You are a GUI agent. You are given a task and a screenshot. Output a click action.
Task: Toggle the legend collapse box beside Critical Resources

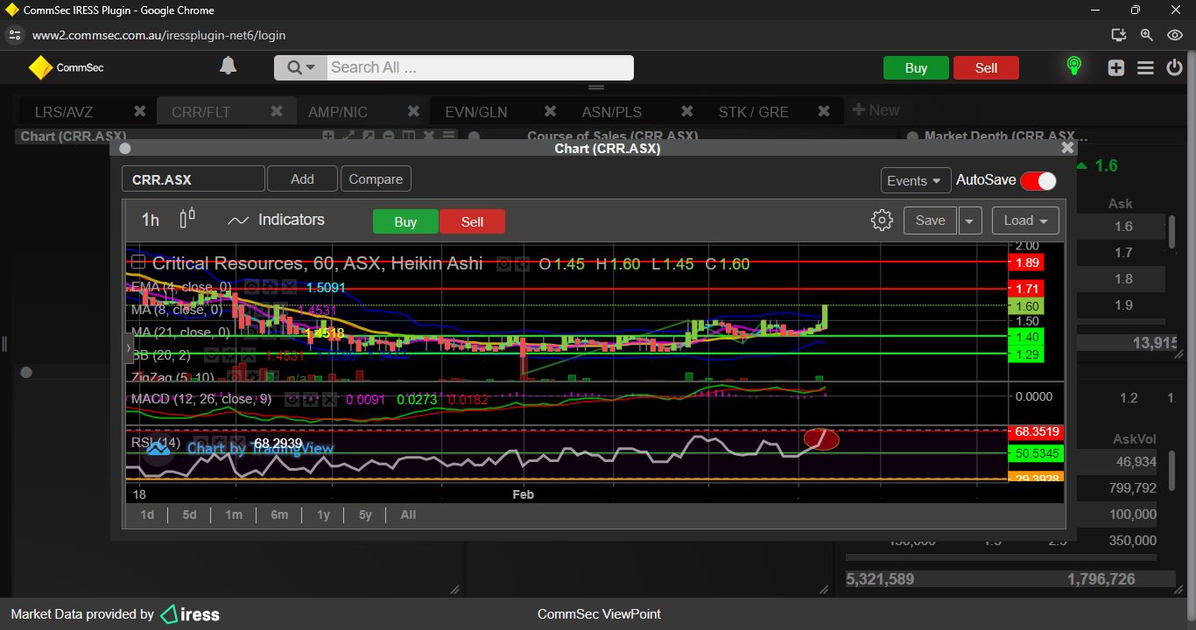[138, 262]
